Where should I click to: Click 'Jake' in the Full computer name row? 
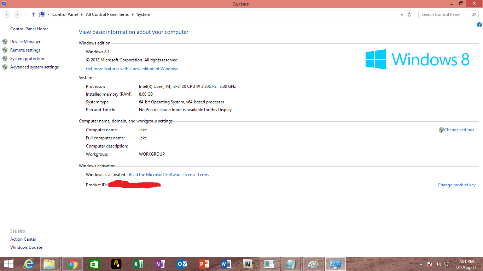(x=143, y=138)
